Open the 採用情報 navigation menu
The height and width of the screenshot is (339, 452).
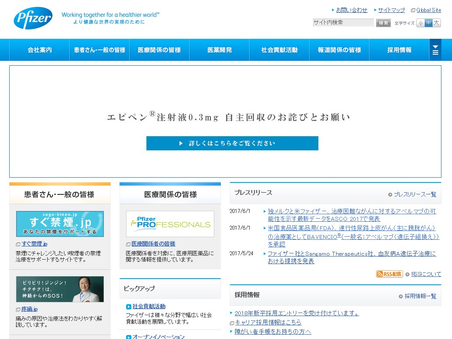[399, 50]
